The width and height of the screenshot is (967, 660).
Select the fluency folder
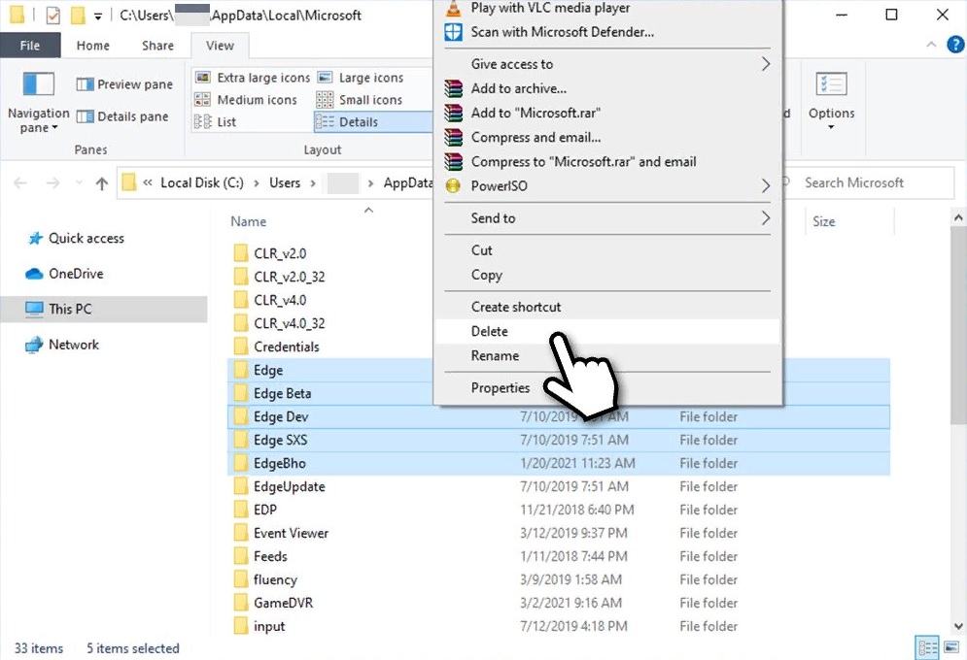coord(275,580)
